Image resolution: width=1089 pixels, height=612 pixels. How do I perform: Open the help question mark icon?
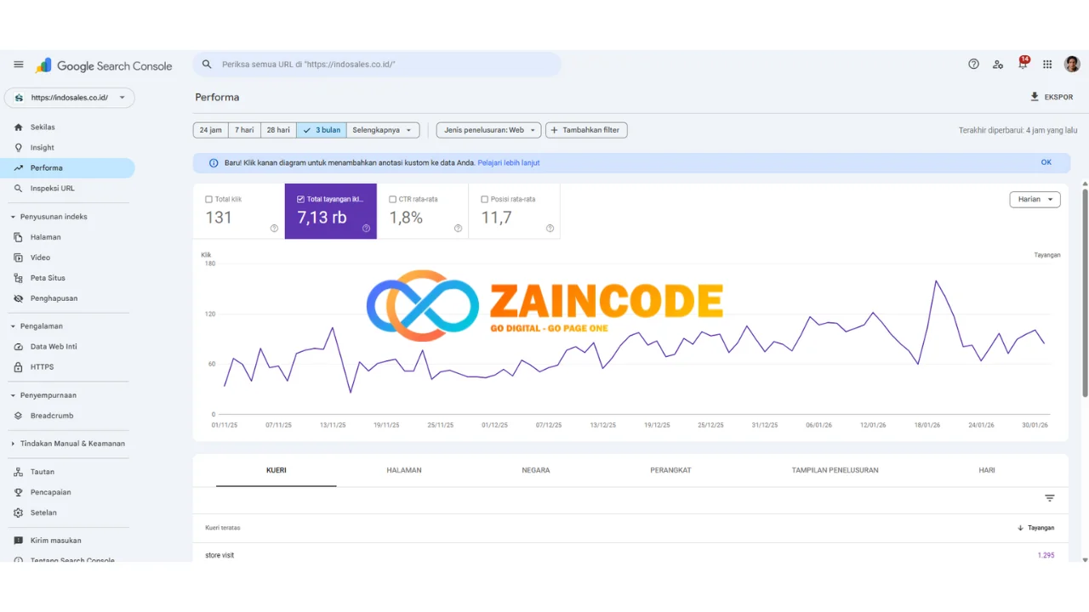click(x=974, y=64)
